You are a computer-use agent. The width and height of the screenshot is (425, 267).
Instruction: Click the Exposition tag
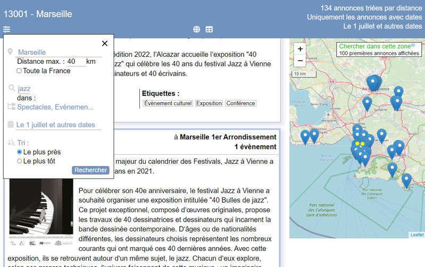(209, 103)
